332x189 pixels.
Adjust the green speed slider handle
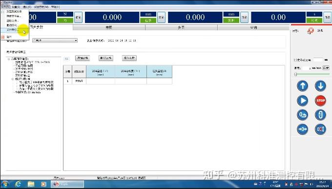pyautogui.click(x=295, y=74)
